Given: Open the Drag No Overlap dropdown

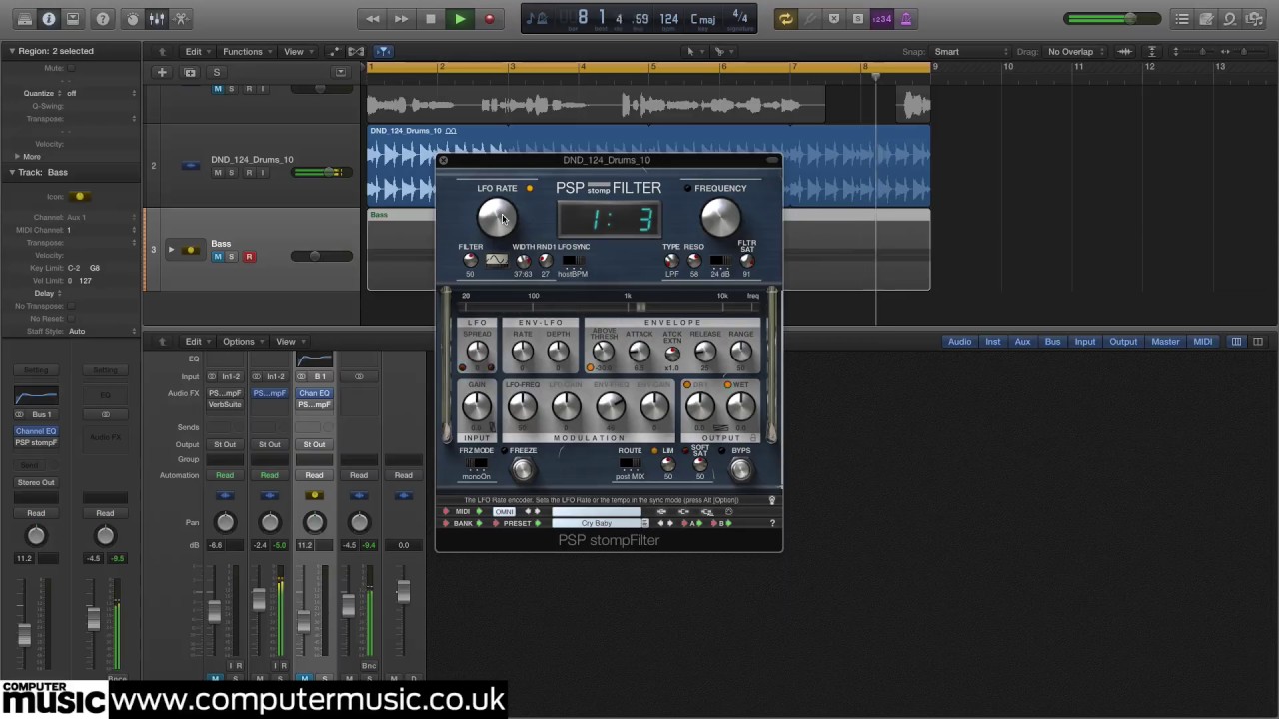Looking at the screenshot, I should [x=1075, y=52].
